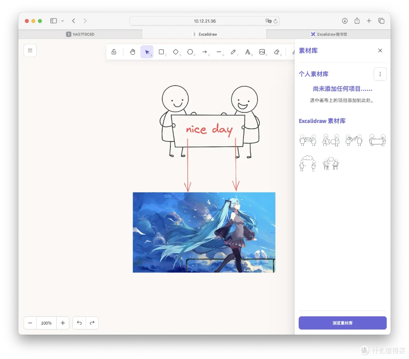Viewport: 409px width, 359px height.
Task: Open the Safari share menu
Action: click(357, 20)
